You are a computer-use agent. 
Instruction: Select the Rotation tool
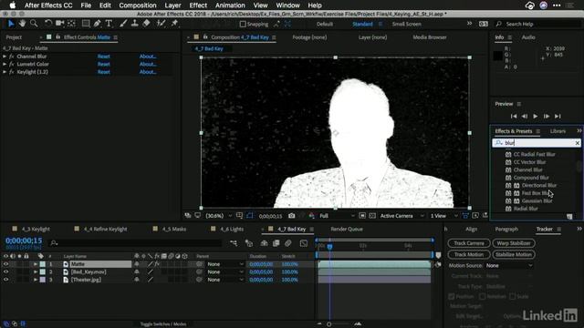point(48,24)
